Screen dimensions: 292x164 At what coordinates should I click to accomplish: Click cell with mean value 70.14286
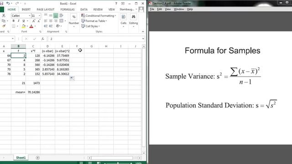[33, 92]
